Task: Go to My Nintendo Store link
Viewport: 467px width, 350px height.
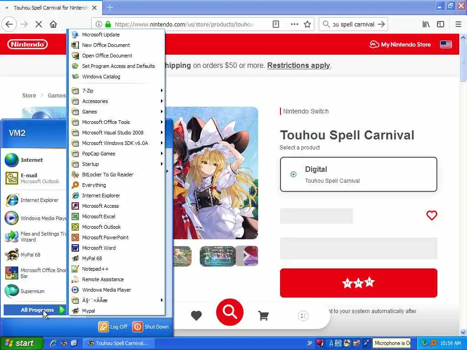Action: (x=400, y=44)
